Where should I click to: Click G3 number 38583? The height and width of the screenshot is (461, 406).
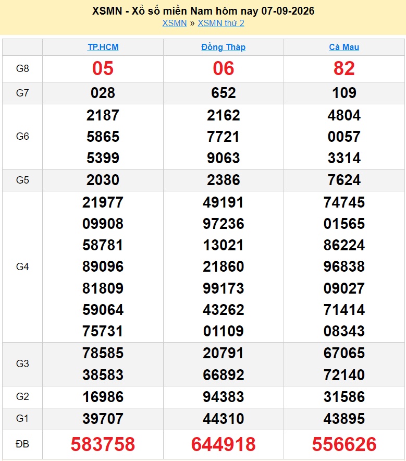(103, 375)
